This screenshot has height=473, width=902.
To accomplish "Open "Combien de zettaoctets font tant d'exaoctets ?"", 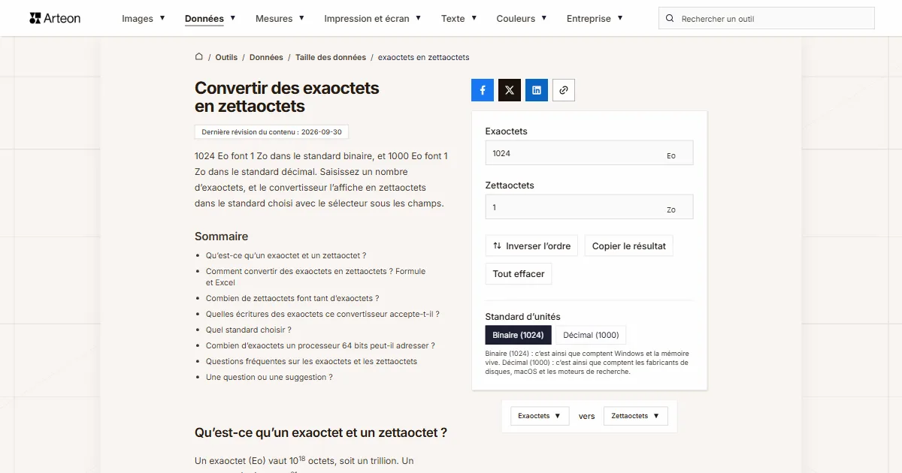I will click(x=292, y=298).
